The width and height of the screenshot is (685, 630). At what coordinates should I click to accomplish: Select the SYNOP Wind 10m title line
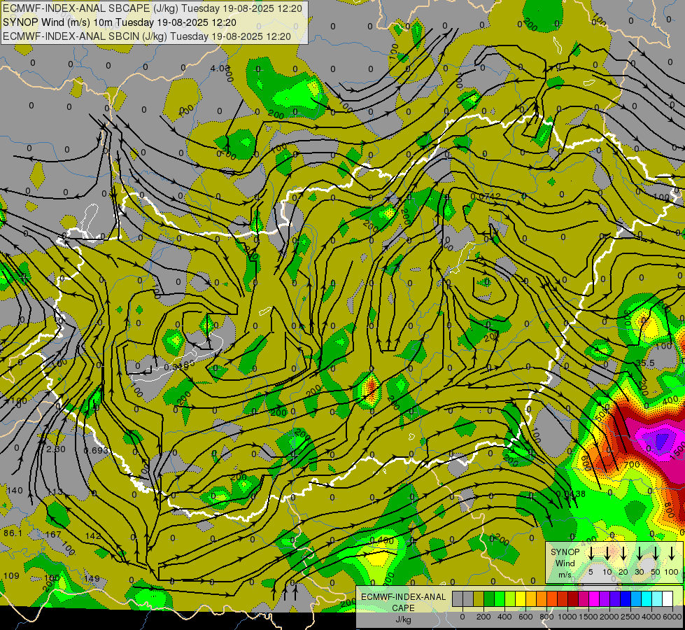[119, 22]
